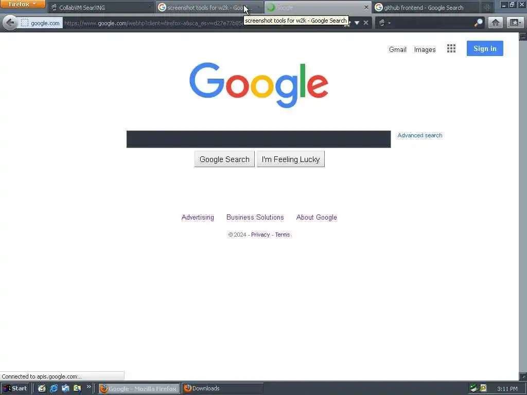This screenshot has height=395, width=527.
Task: Launch Outlook Express from quick launch
Action: 65,388
